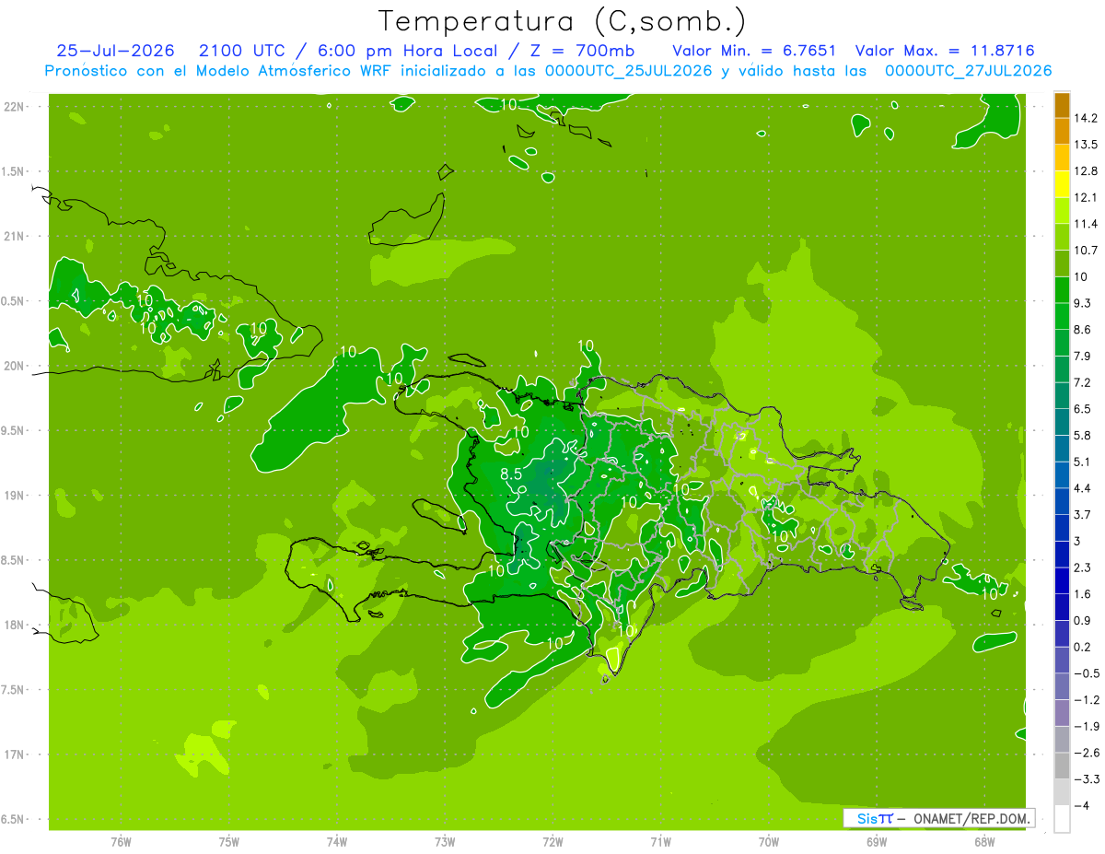Image resolution: width=1105 pixels, height=854 pixels.
Task: Click the '75W' longitude axis label
Action: click(x=229, y=842)
